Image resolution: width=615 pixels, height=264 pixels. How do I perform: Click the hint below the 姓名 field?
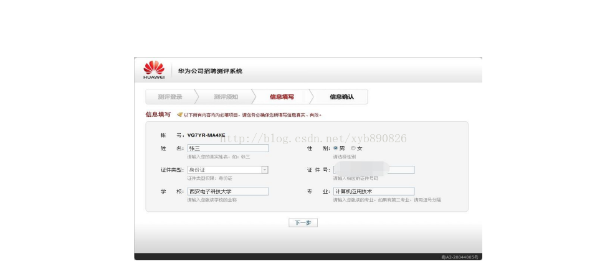click(219, 157)
